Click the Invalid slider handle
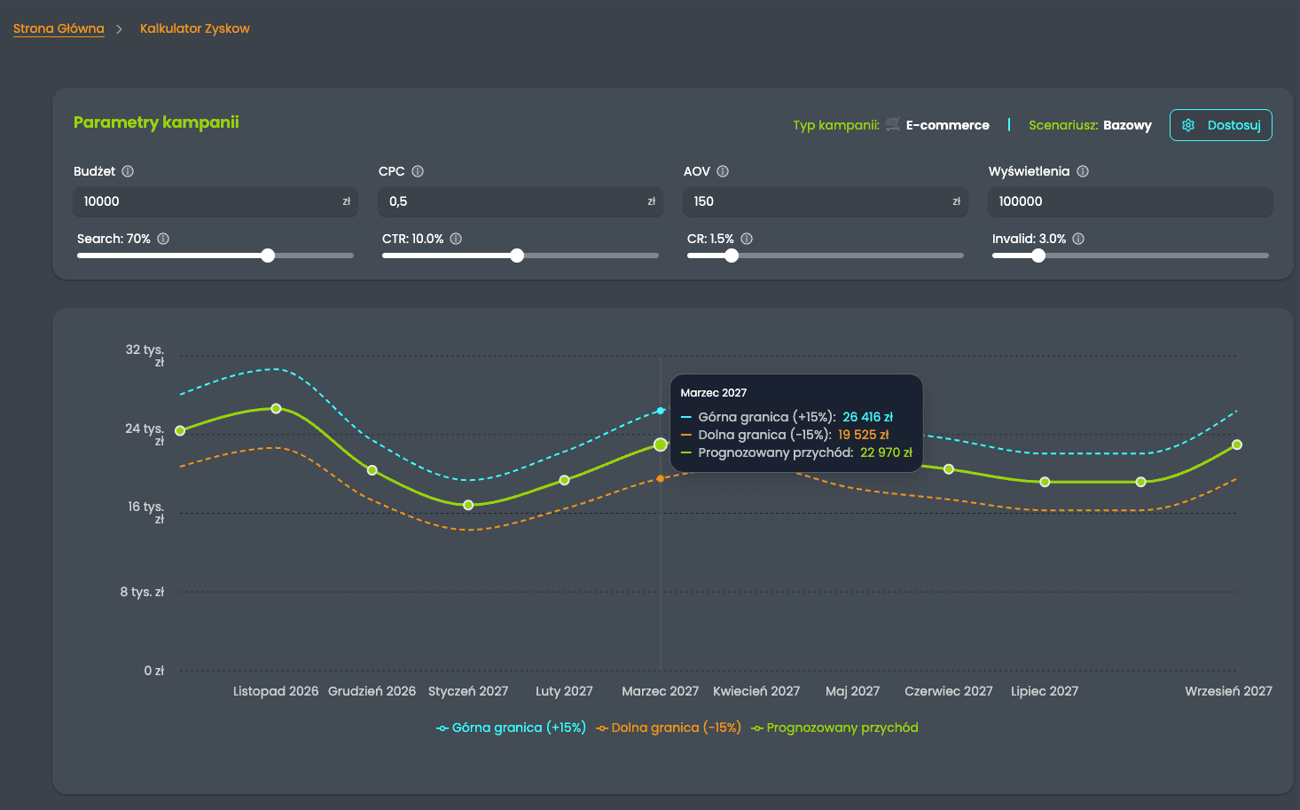This screenshot has height=810, width=1300. tap(1038, 256)
